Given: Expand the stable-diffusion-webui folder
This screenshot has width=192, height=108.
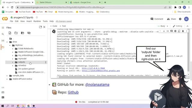Looking at the screenshot, I should (7, 79).
